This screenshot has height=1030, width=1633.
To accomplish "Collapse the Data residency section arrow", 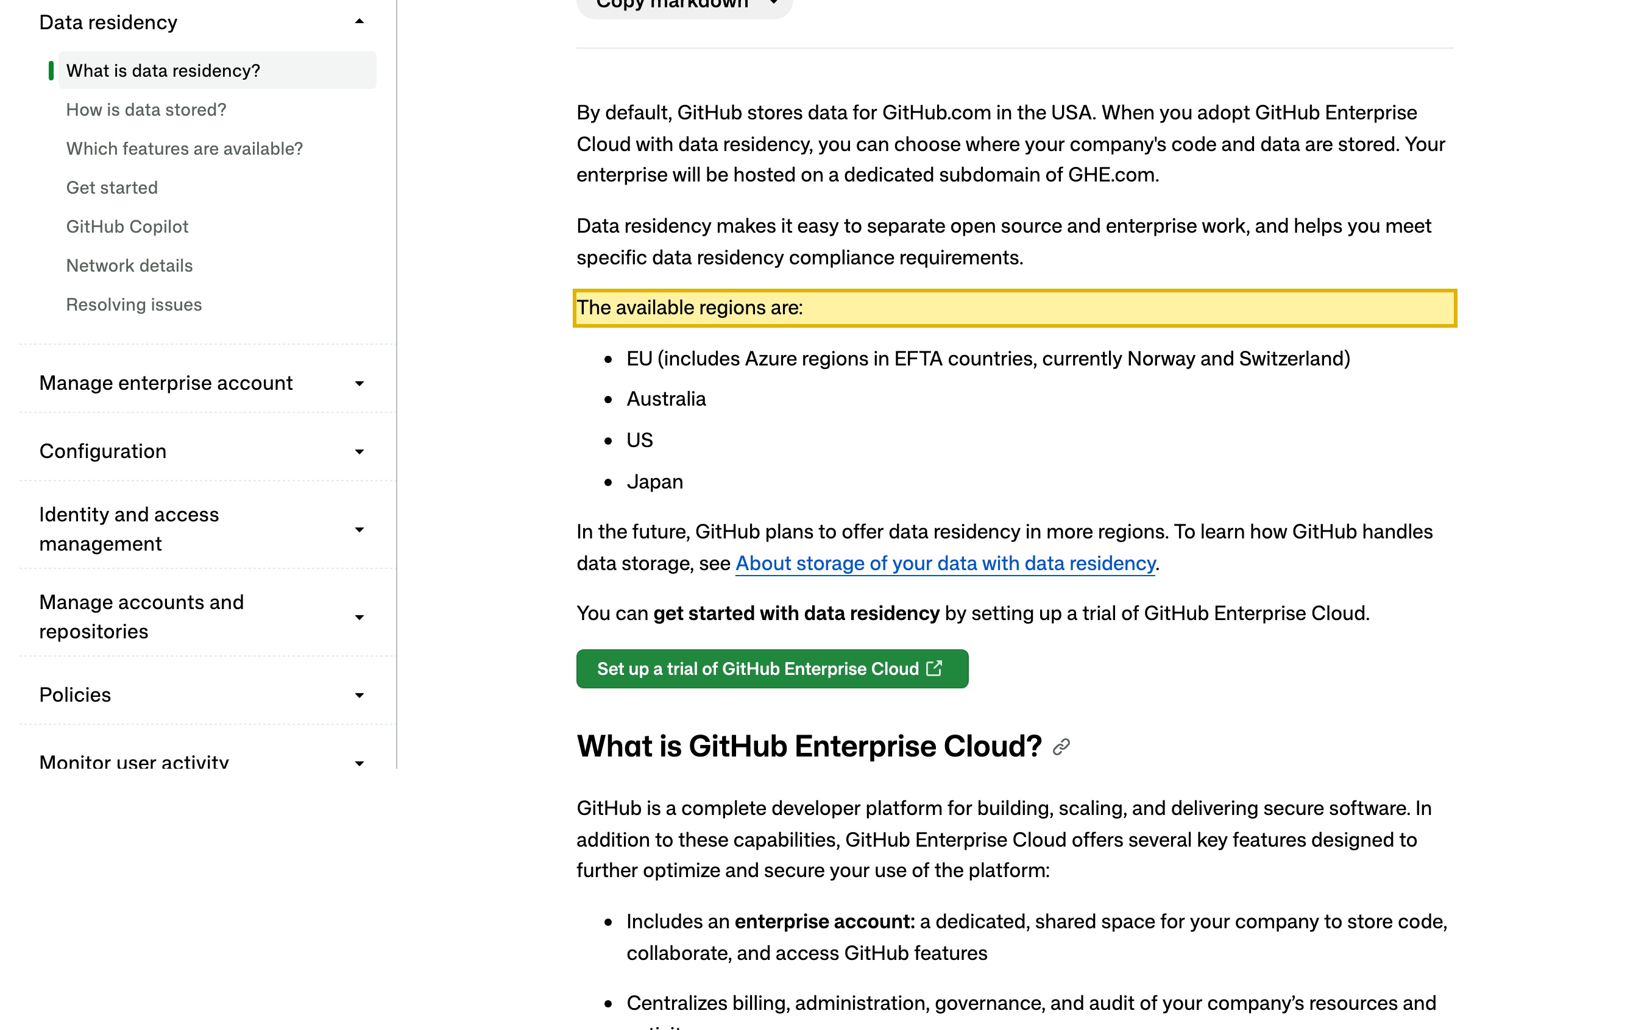I will coord(360,22).
